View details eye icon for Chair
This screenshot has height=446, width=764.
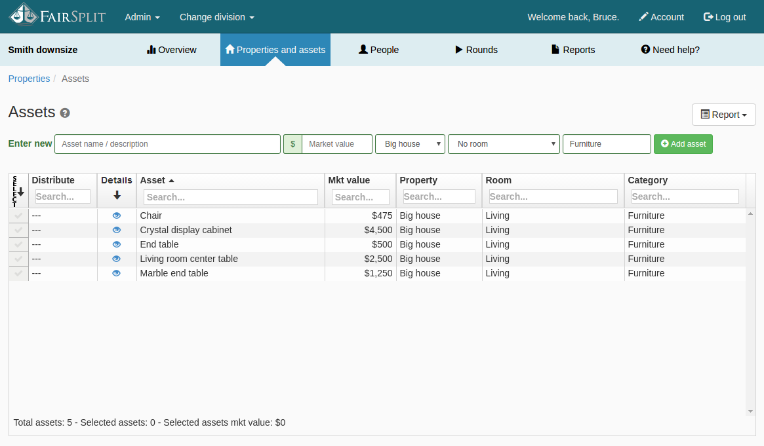pos(117,215)
